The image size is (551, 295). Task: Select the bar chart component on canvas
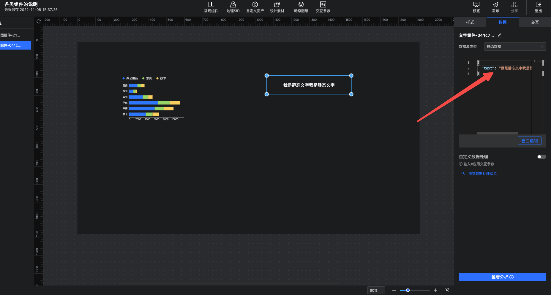pos(151,99)
